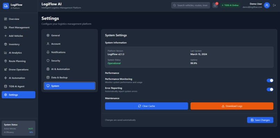
Task: Open the notifications bell icon
Action: point(215,5)
